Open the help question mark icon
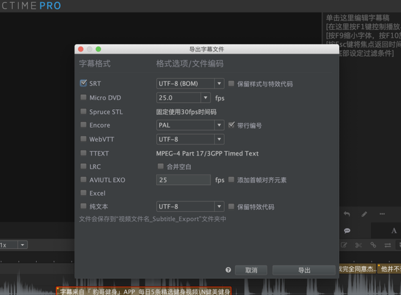The image size is (401, 295). click(228, 270)
